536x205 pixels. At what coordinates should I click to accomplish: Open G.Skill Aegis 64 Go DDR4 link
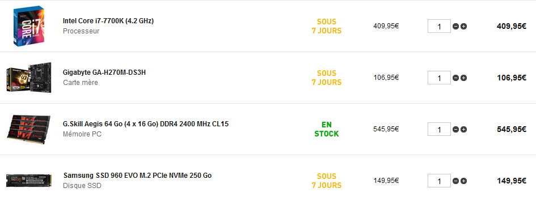[146, 124]
